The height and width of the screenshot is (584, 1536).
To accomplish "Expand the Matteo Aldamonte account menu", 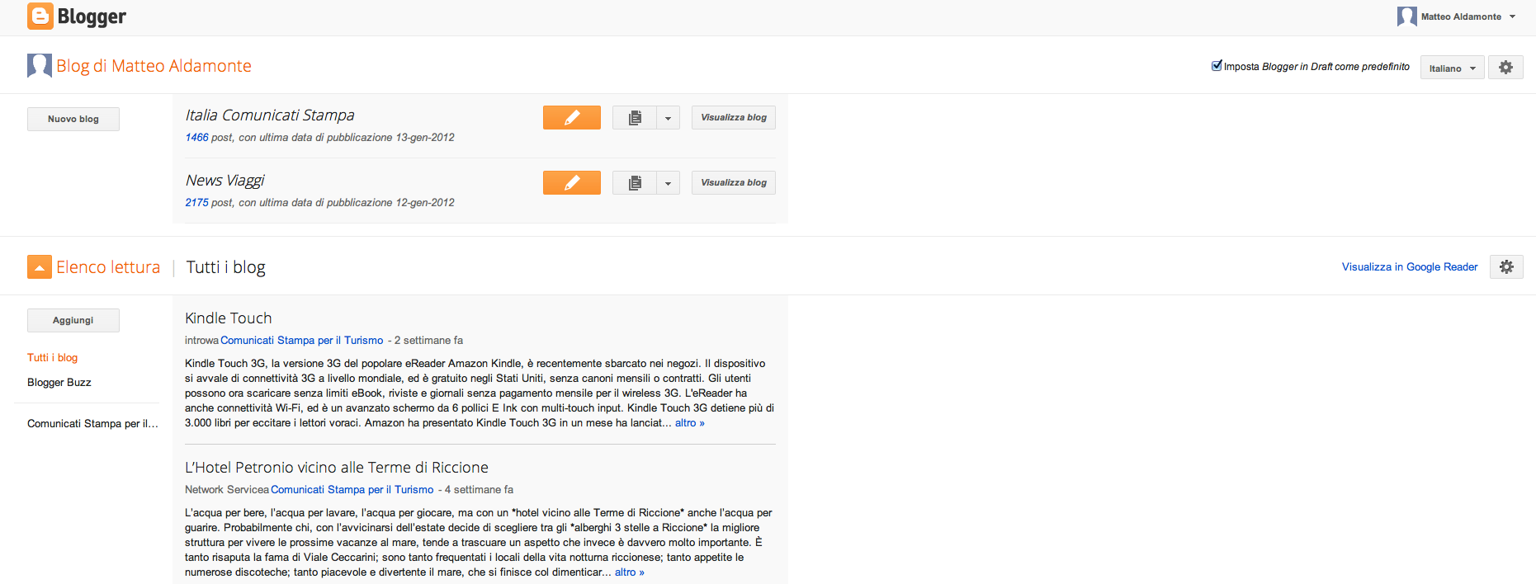I will coord(1512,16).
